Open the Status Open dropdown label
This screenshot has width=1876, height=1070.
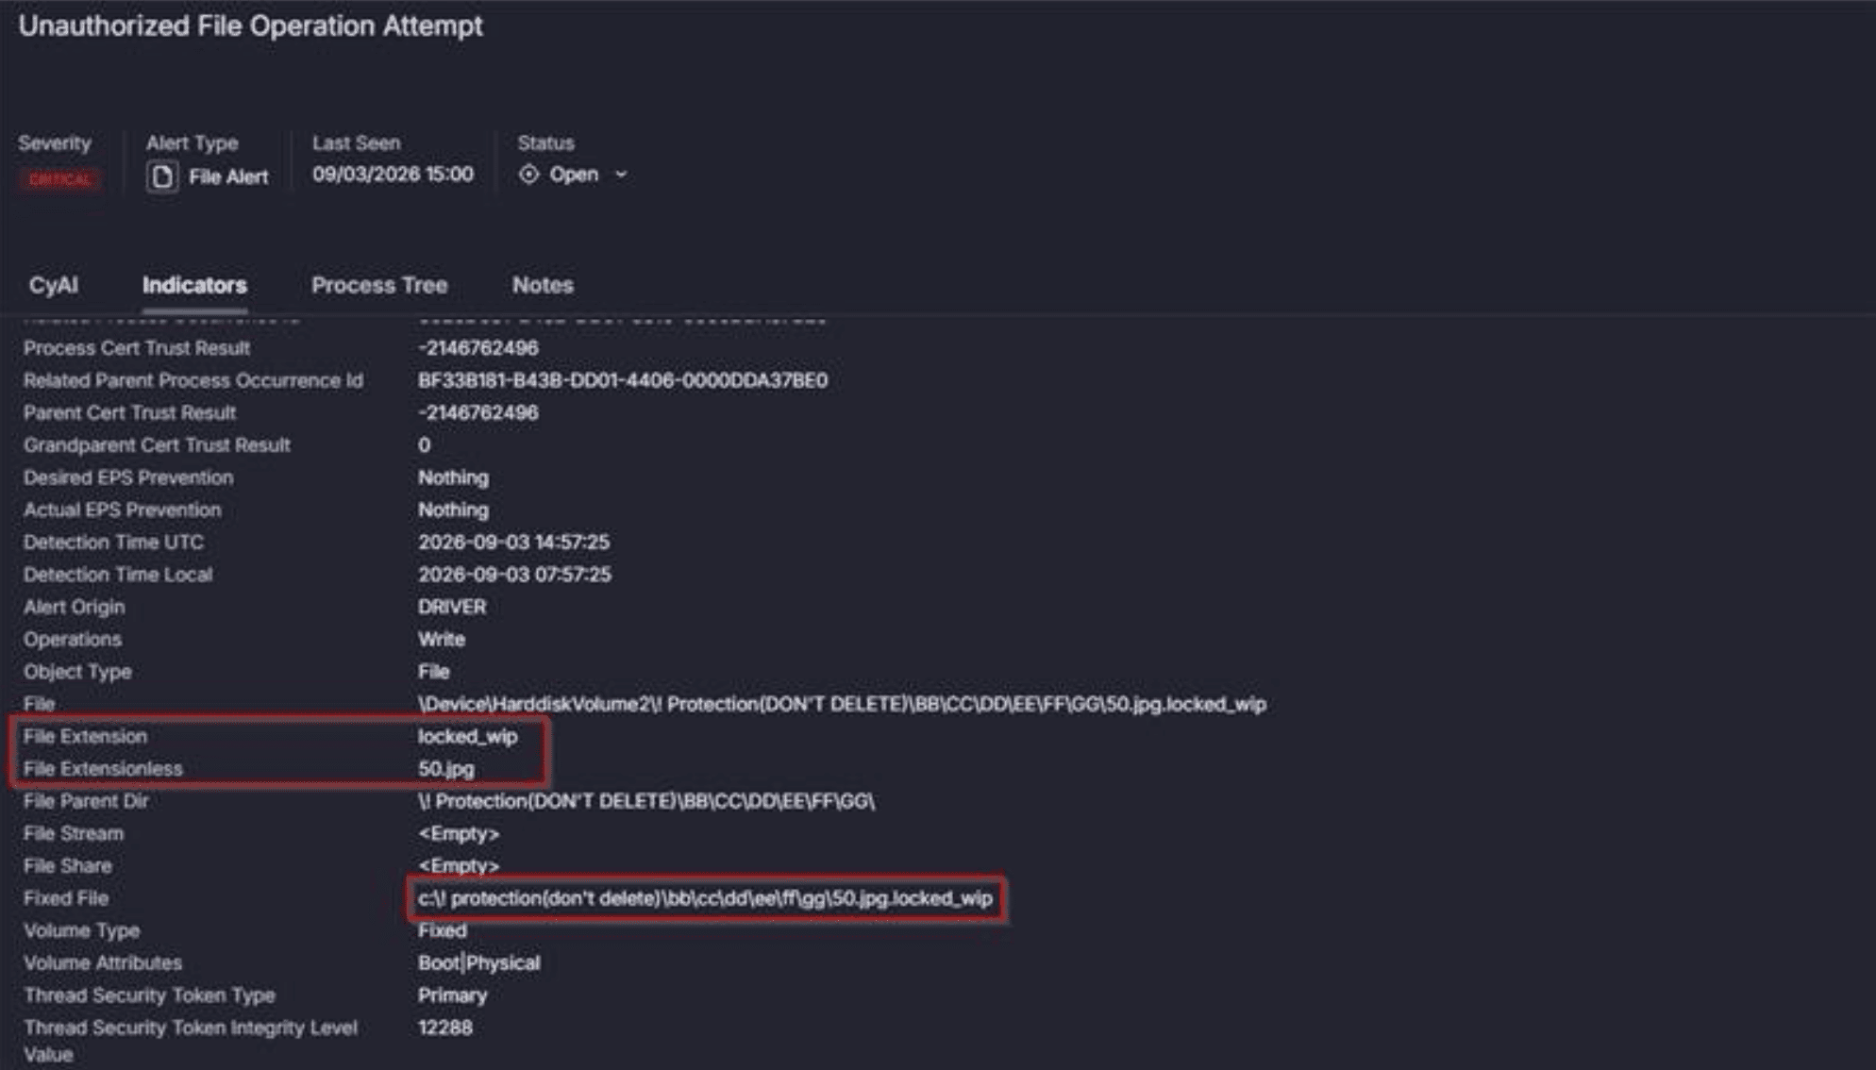(574, 175)
